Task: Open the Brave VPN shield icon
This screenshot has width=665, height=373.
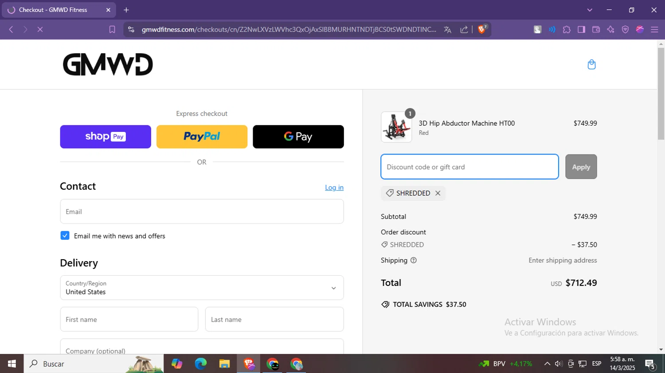Action: click(625, 30)
